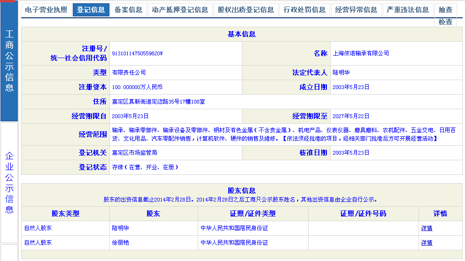This screenshot has height=261, width=465.
Task: Open 详情 link for shareholder 徐丽艳
Action: point(426,243)
